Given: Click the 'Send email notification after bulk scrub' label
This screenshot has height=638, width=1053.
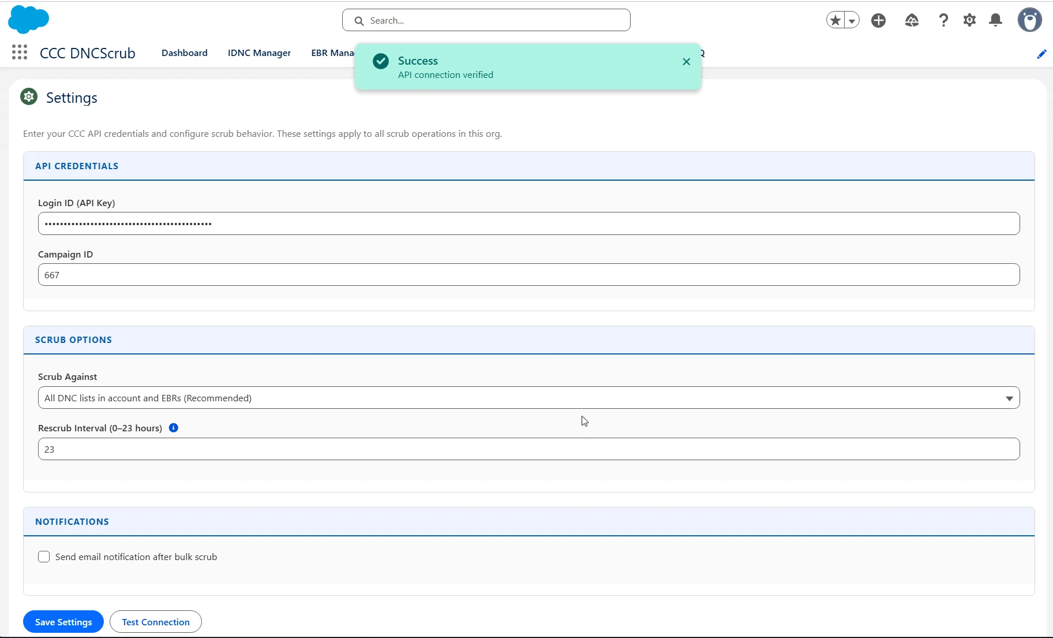Looking at the screenshot, I should tap(136, 557).
